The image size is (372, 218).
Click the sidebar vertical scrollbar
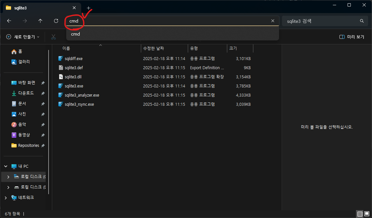[49, 122]
